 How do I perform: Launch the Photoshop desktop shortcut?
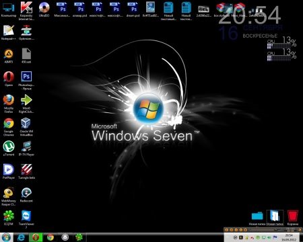26,81
